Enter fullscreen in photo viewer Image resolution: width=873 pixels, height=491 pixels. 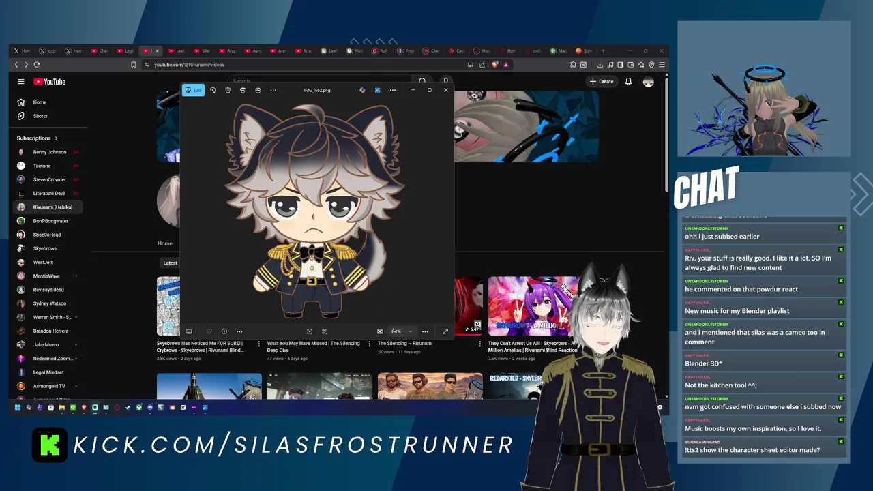point(445,331)
